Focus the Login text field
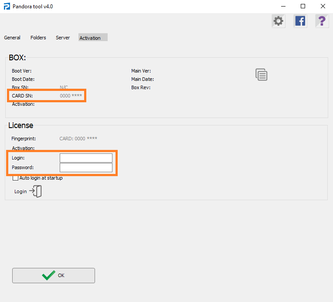This screenshot has width=333, height=302. 86,158
